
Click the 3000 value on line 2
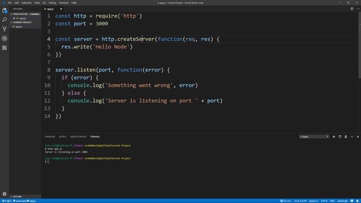[102, 24]
